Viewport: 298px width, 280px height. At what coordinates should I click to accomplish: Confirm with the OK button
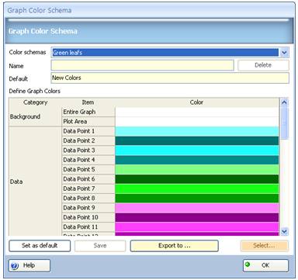click(x=265, y=265)
